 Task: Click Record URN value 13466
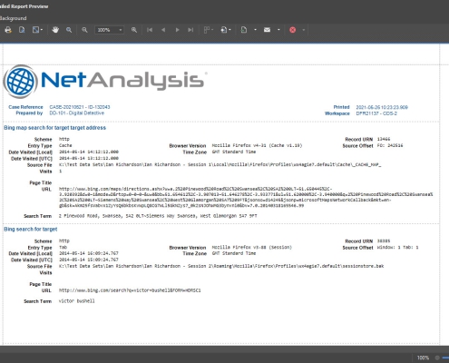[x=384, y=139]
